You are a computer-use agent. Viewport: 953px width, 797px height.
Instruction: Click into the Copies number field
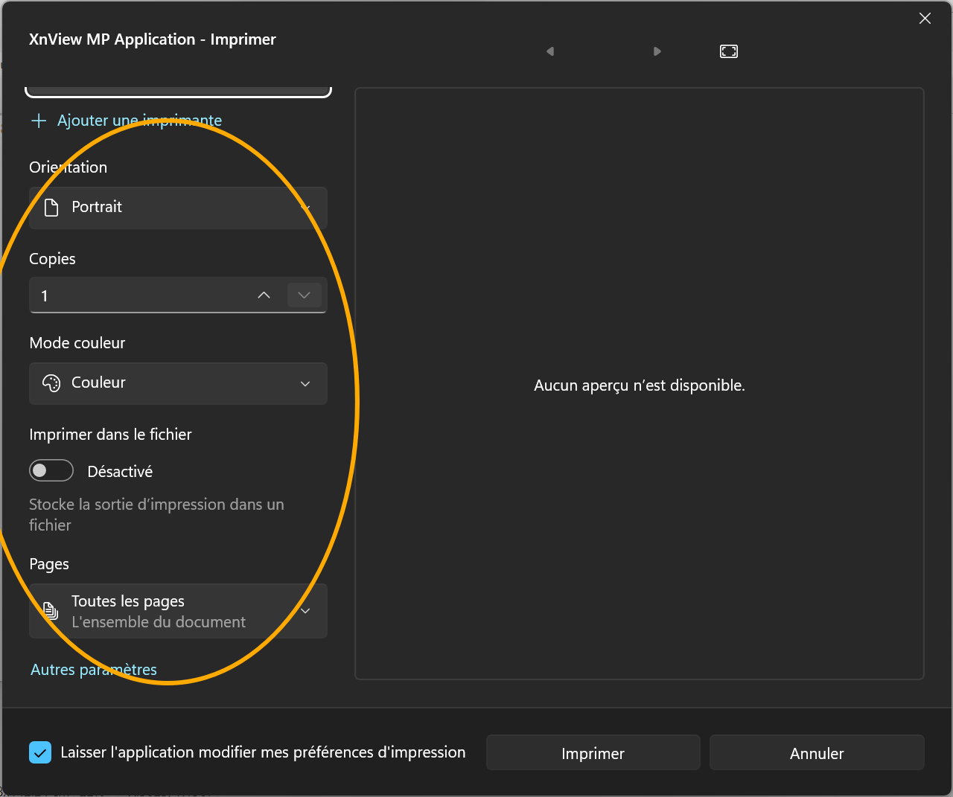coord(134,295)
